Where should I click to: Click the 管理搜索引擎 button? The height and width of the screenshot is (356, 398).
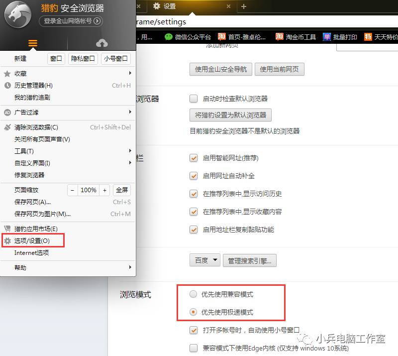249,260
